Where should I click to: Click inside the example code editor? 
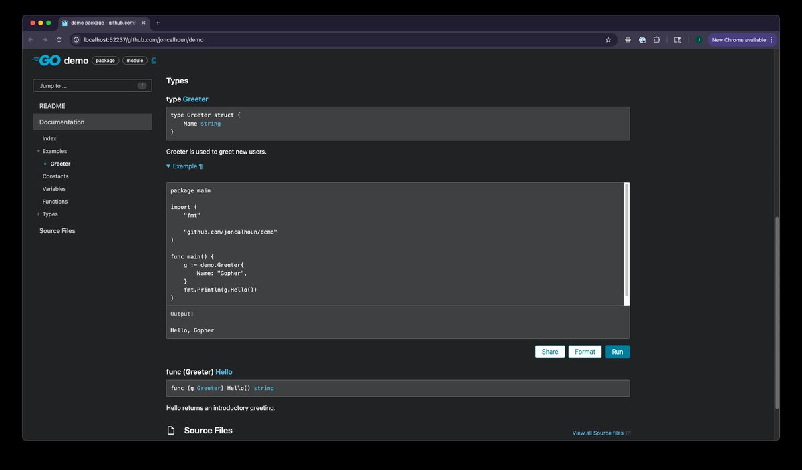pos(394,244)
